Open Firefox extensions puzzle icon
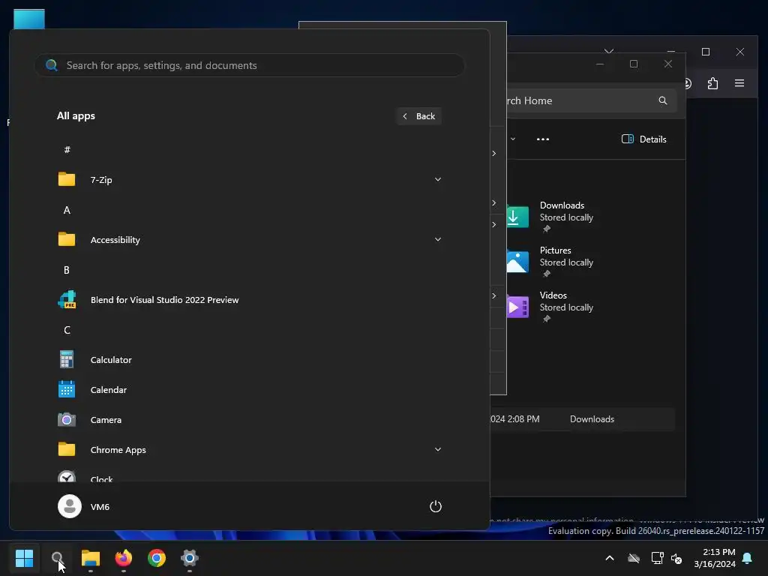The image size is (768, 576). click(x=712, y=83)
